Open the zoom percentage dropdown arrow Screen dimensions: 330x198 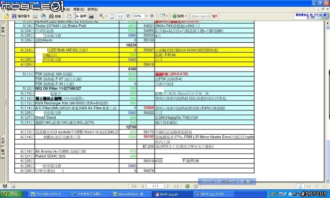point(146,16)
